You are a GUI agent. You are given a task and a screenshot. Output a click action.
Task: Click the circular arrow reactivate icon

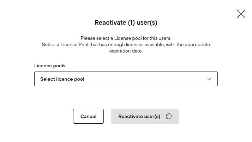[169, 116]
